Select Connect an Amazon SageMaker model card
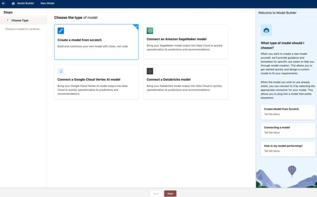 [x=185, y=42]
